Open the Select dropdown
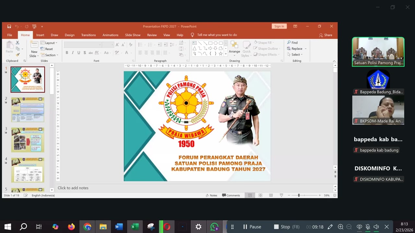This screenshot has height=233, width=415. point(295,55)
